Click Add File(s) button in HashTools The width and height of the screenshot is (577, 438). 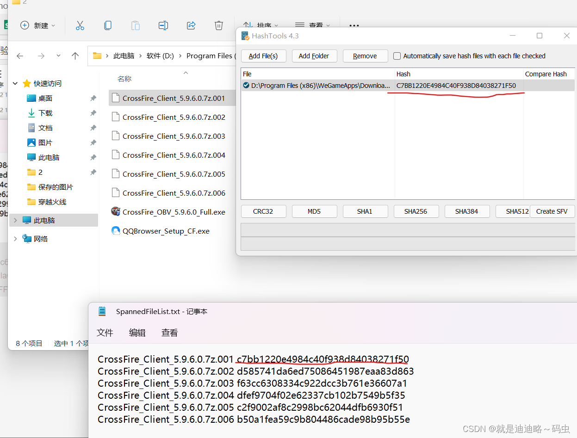pyautogui.click(x=263, y=56)
